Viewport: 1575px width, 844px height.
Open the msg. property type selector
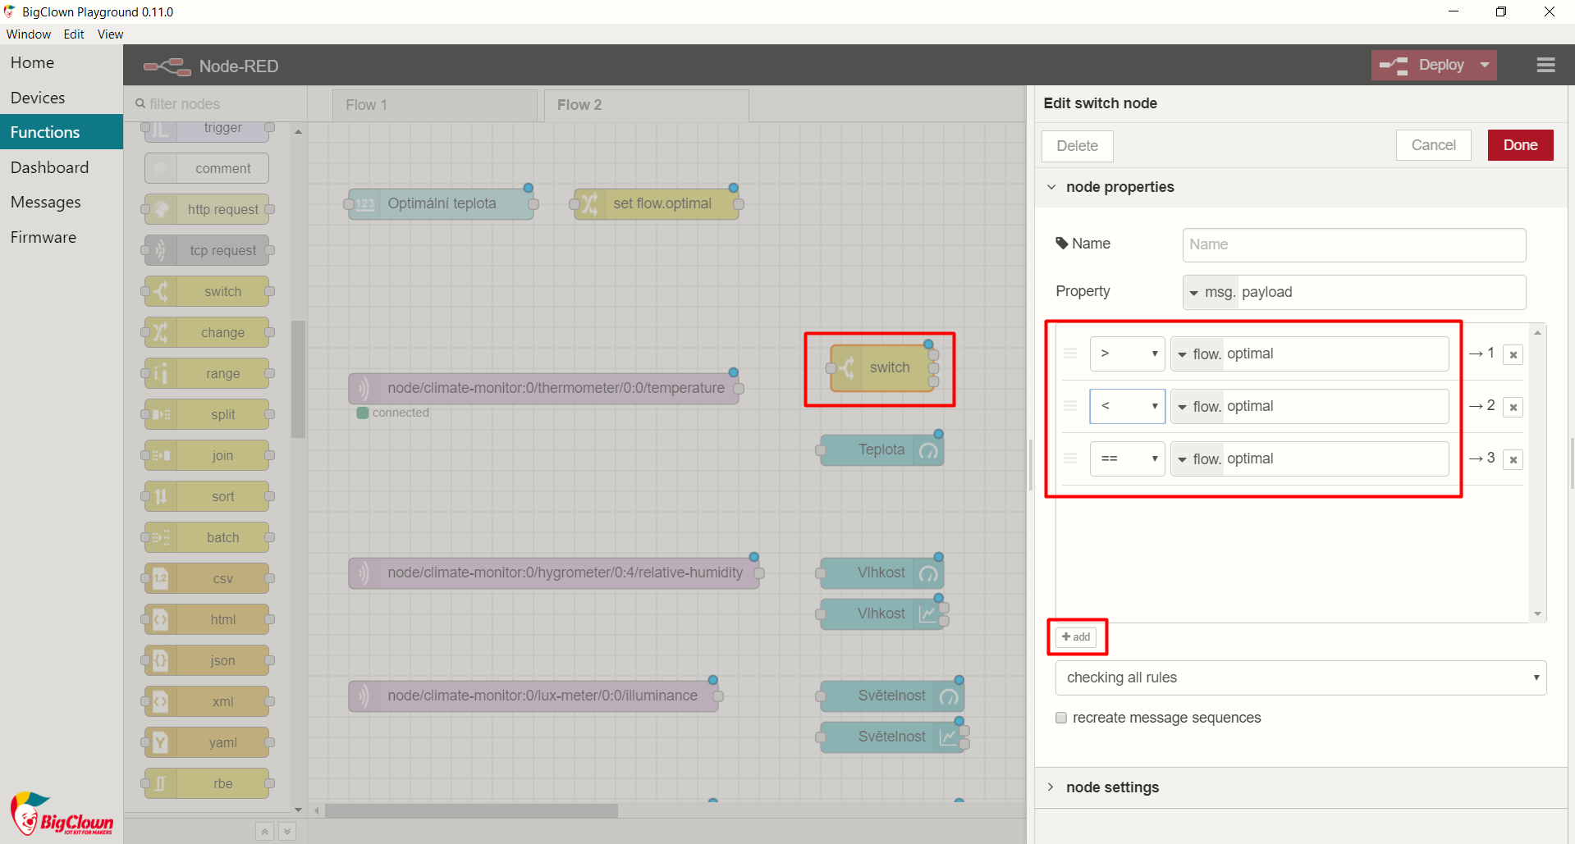[1211, 292]
